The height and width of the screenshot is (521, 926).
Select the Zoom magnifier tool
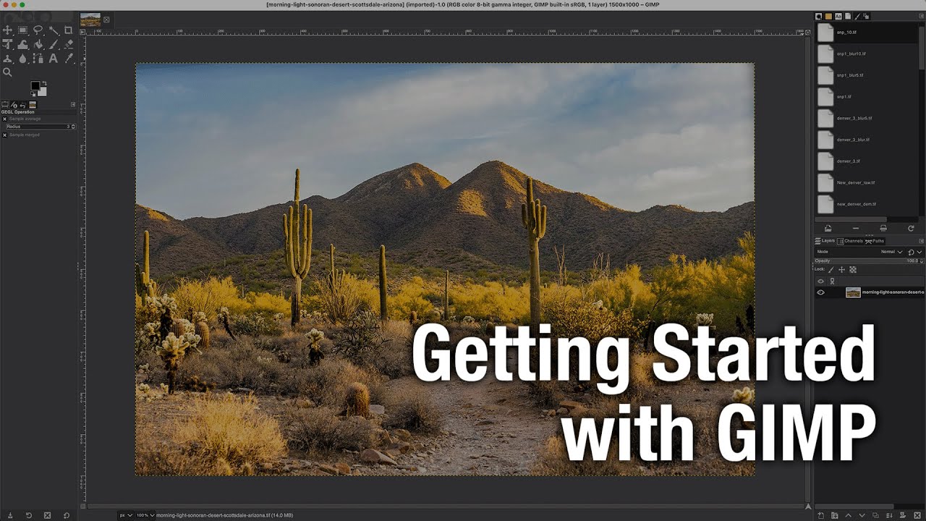click(7, 72)
